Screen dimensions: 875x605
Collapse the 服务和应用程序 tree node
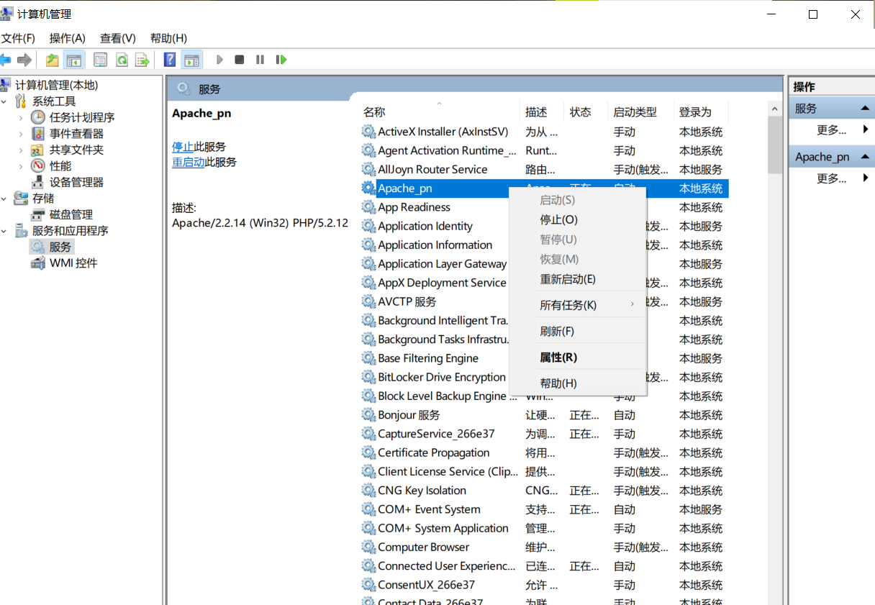point(5,231)
